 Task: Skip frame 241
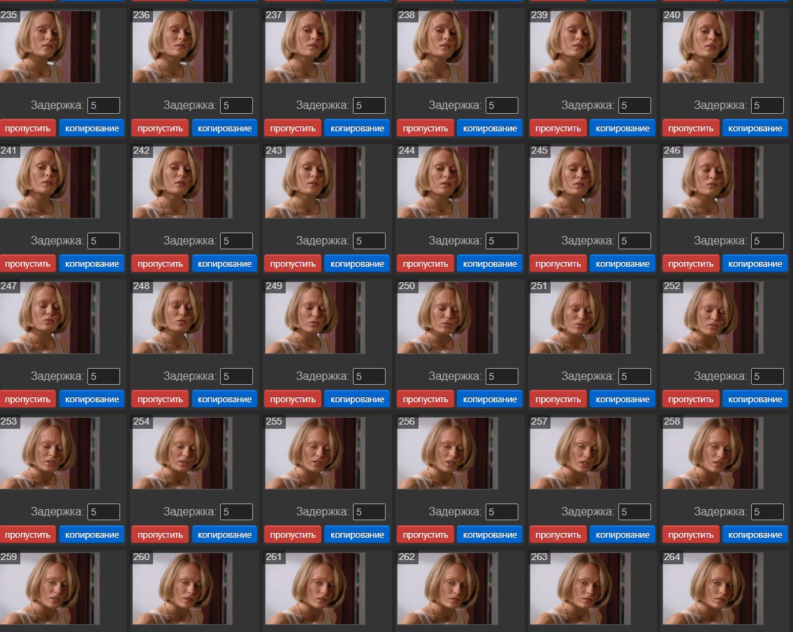pyautogui.click(x=28, y=264)
